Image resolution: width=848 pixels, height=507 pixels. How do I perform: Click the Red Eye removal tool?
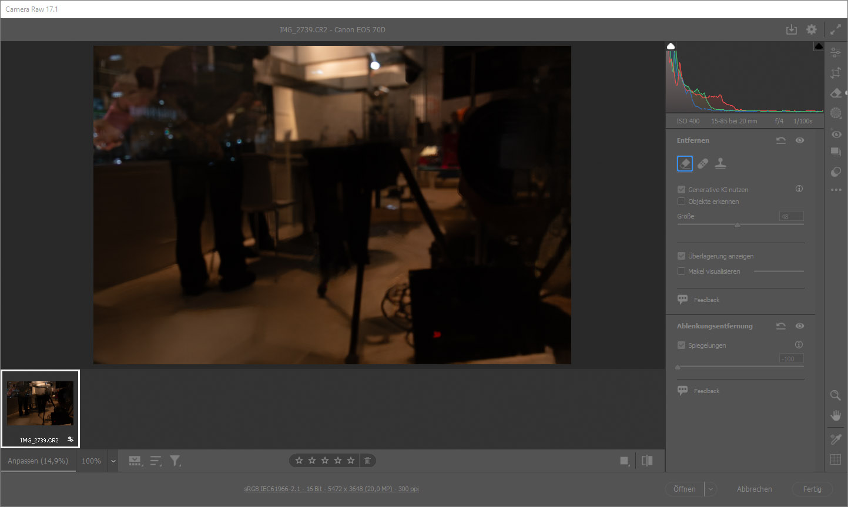[835, 133]
